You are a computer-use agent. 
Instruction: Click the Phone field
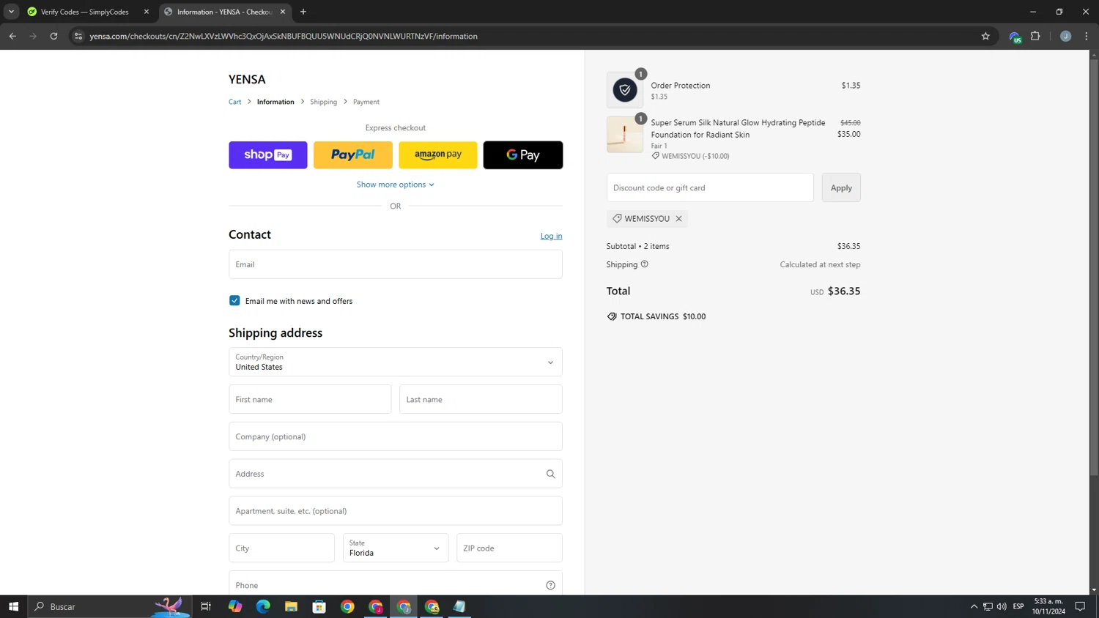coord(396,584)
